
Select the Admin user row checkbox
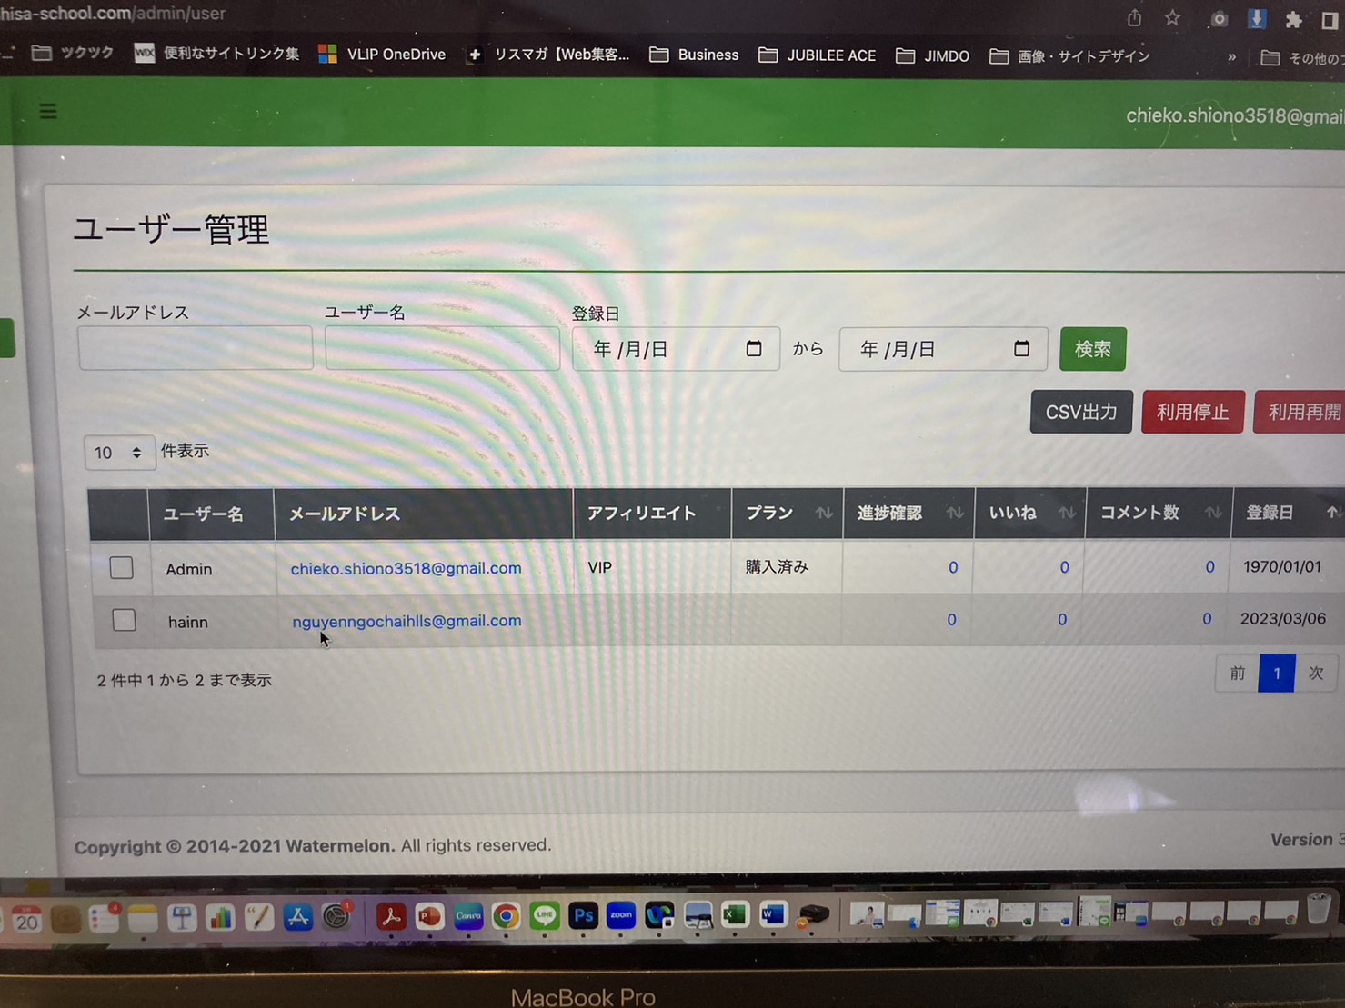pos(121,568)
